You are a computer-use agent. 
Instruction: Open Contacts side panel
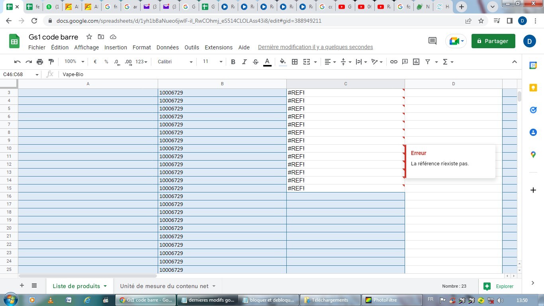point(533,132)
